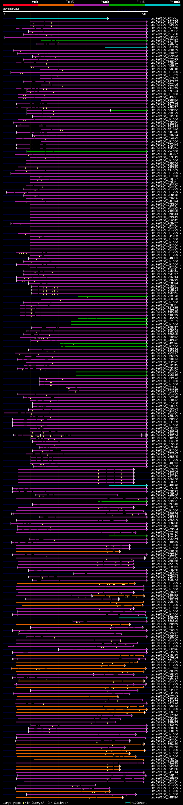Open hit UniRef100_Q4S7Z1

click(x=164, y=97)
